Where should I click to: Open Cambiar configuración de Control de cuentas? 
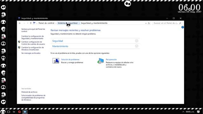pos(33,43)
